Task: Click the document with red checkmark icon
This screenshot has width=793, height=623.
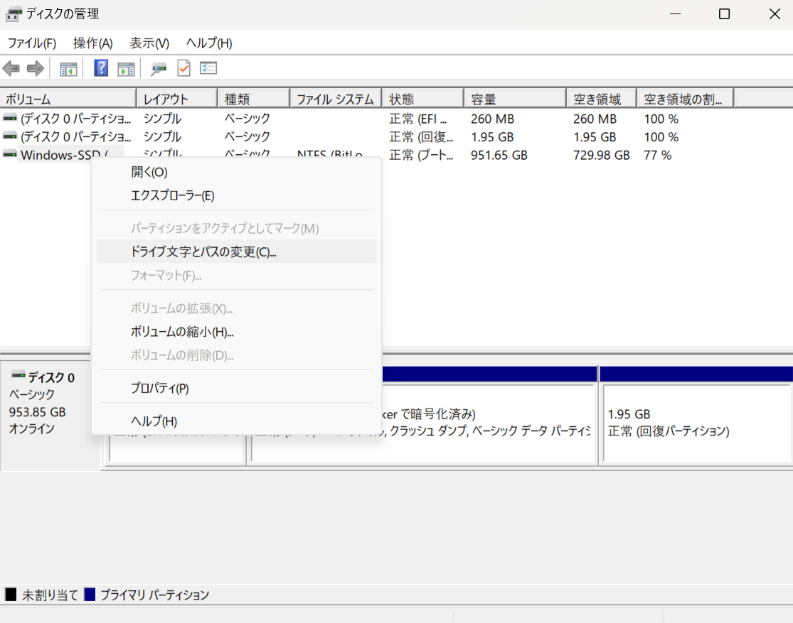Action: pos(183,68)
